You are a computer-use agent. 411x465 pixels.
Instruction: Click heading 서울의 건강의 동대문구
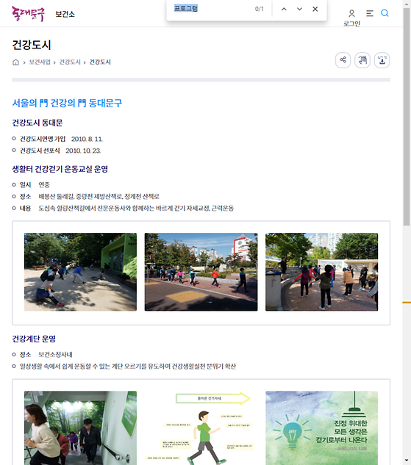coord(67,103)
